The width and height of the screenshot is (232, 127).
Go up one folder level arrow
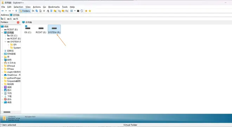(16, 11)
